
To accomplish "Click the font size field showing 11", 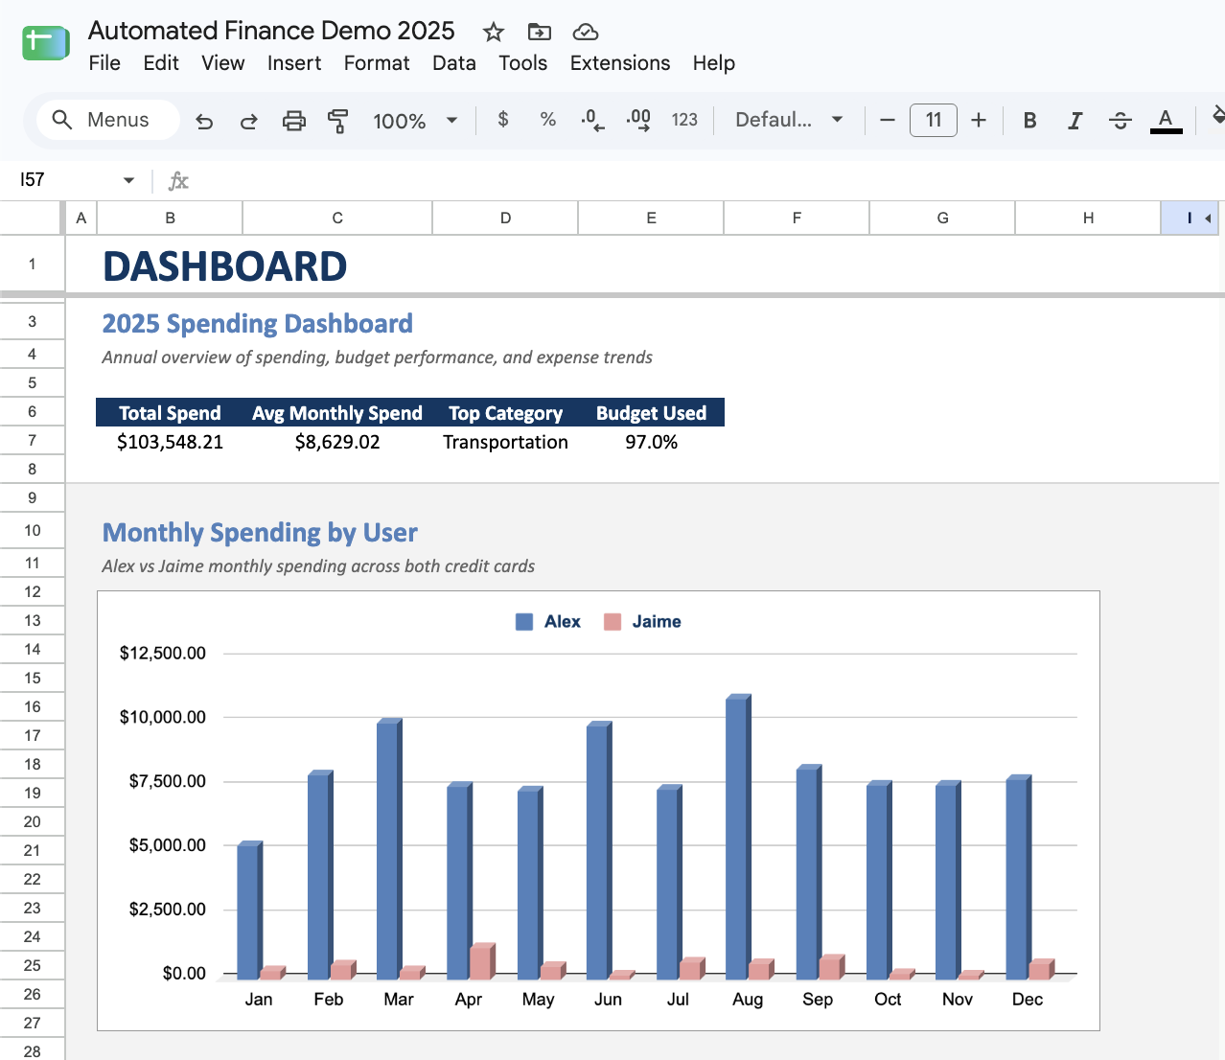I will pos(934,120).
